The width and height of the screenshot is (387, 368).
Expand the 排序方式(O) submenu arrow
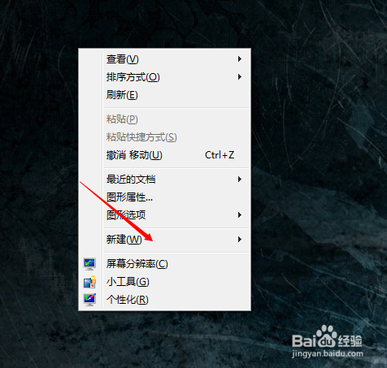240,77
